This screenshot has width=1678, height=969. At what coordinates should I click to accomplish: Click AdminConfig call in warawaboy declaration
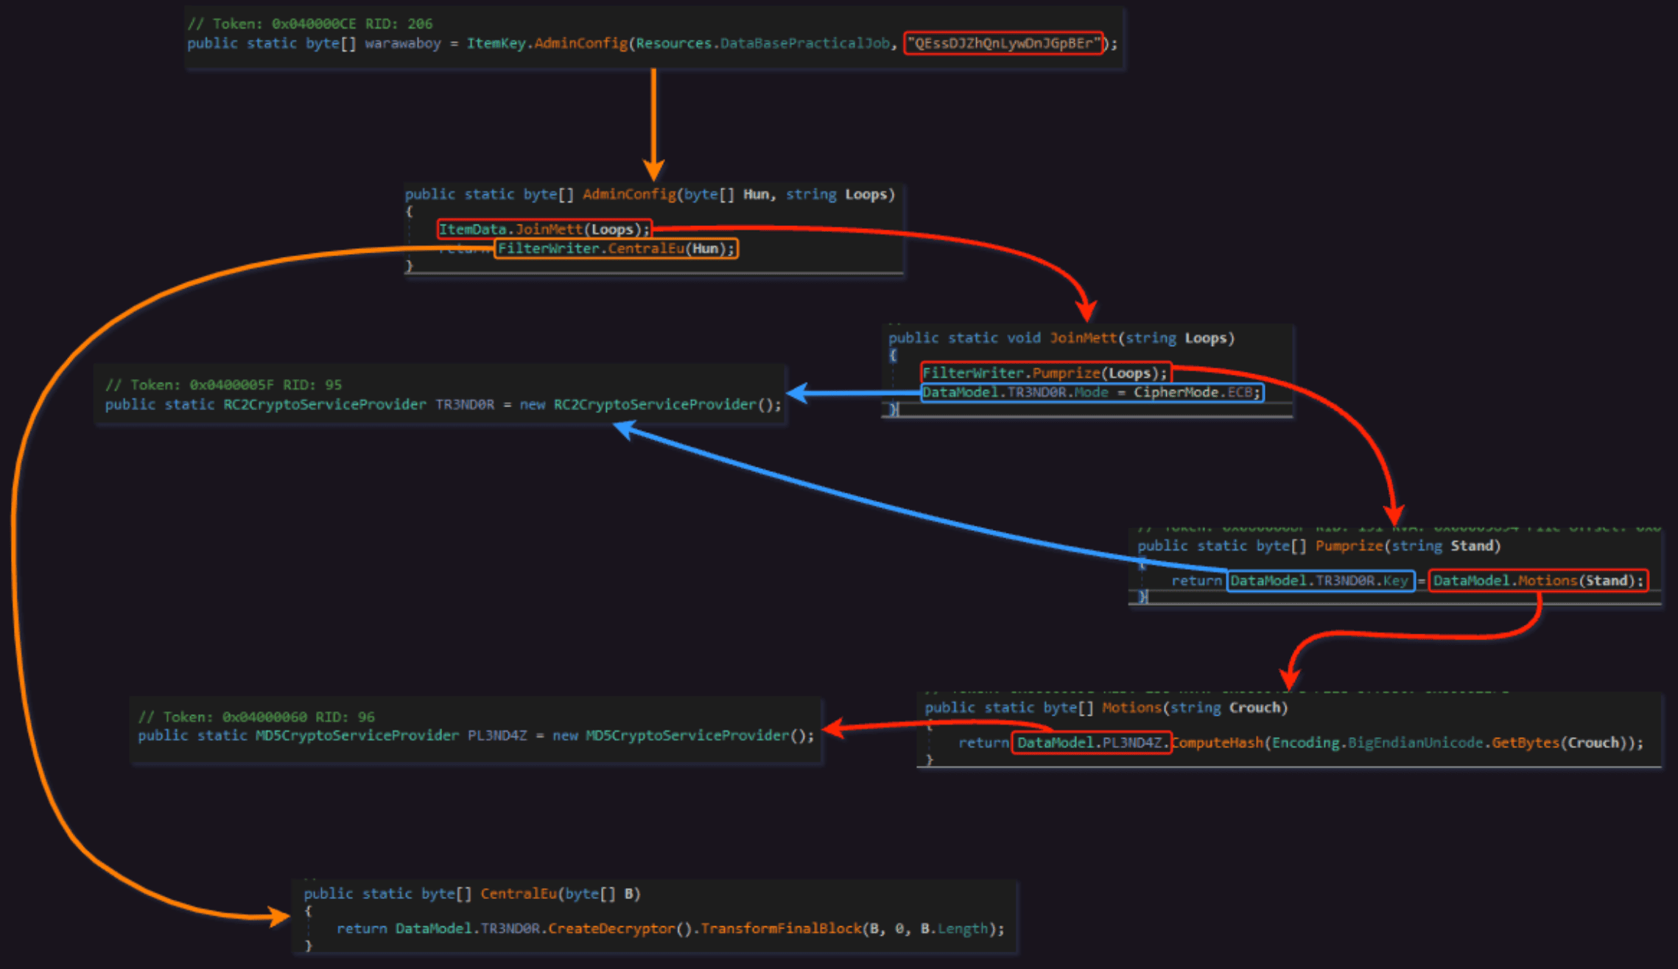point(580,43)
